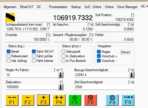Toggle the Bereit checkbox

click(x=9, y=52)
